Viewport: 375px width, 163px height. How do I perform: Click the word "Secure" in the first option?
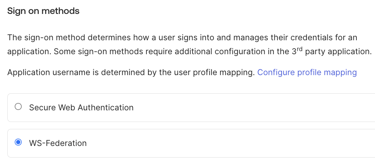tap(42, 108)
